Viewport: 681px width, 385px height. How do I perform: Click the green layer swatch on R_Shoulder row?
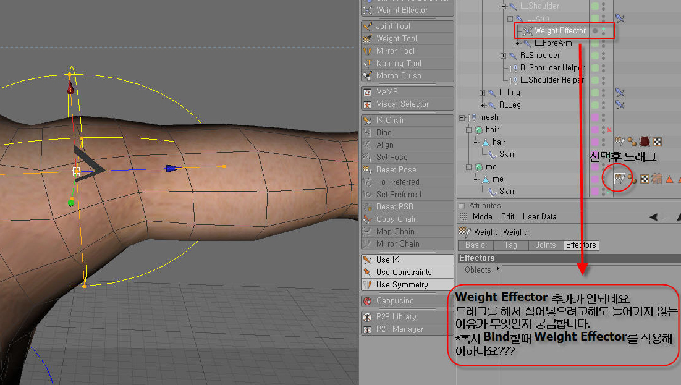595,56
